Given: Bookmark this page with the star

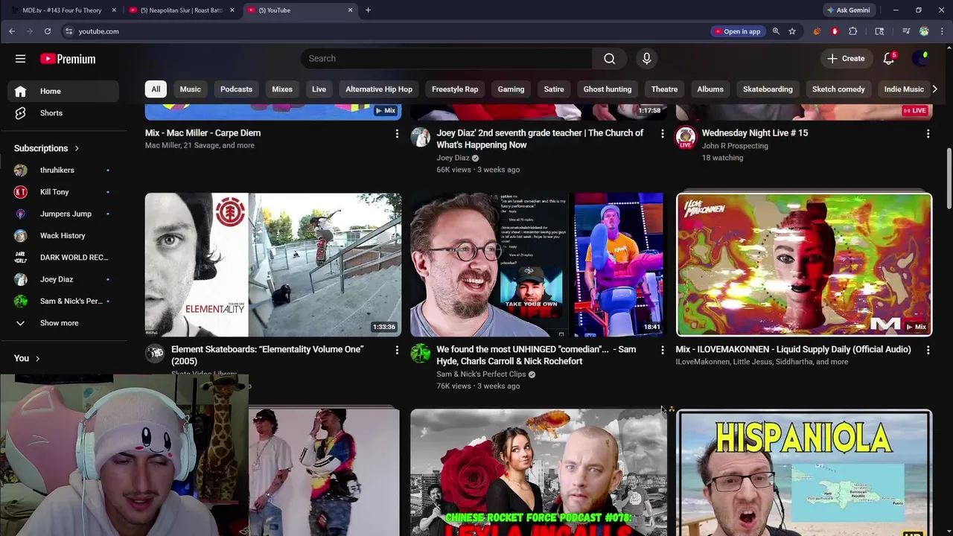Looking at the screenshot, I should [x=792, y=31].
